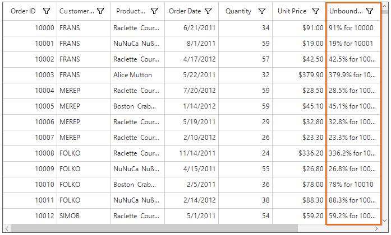The image size is (391, 235).
Task: Click the vertical scrollbar down arrow
Action: coord(384,220)
